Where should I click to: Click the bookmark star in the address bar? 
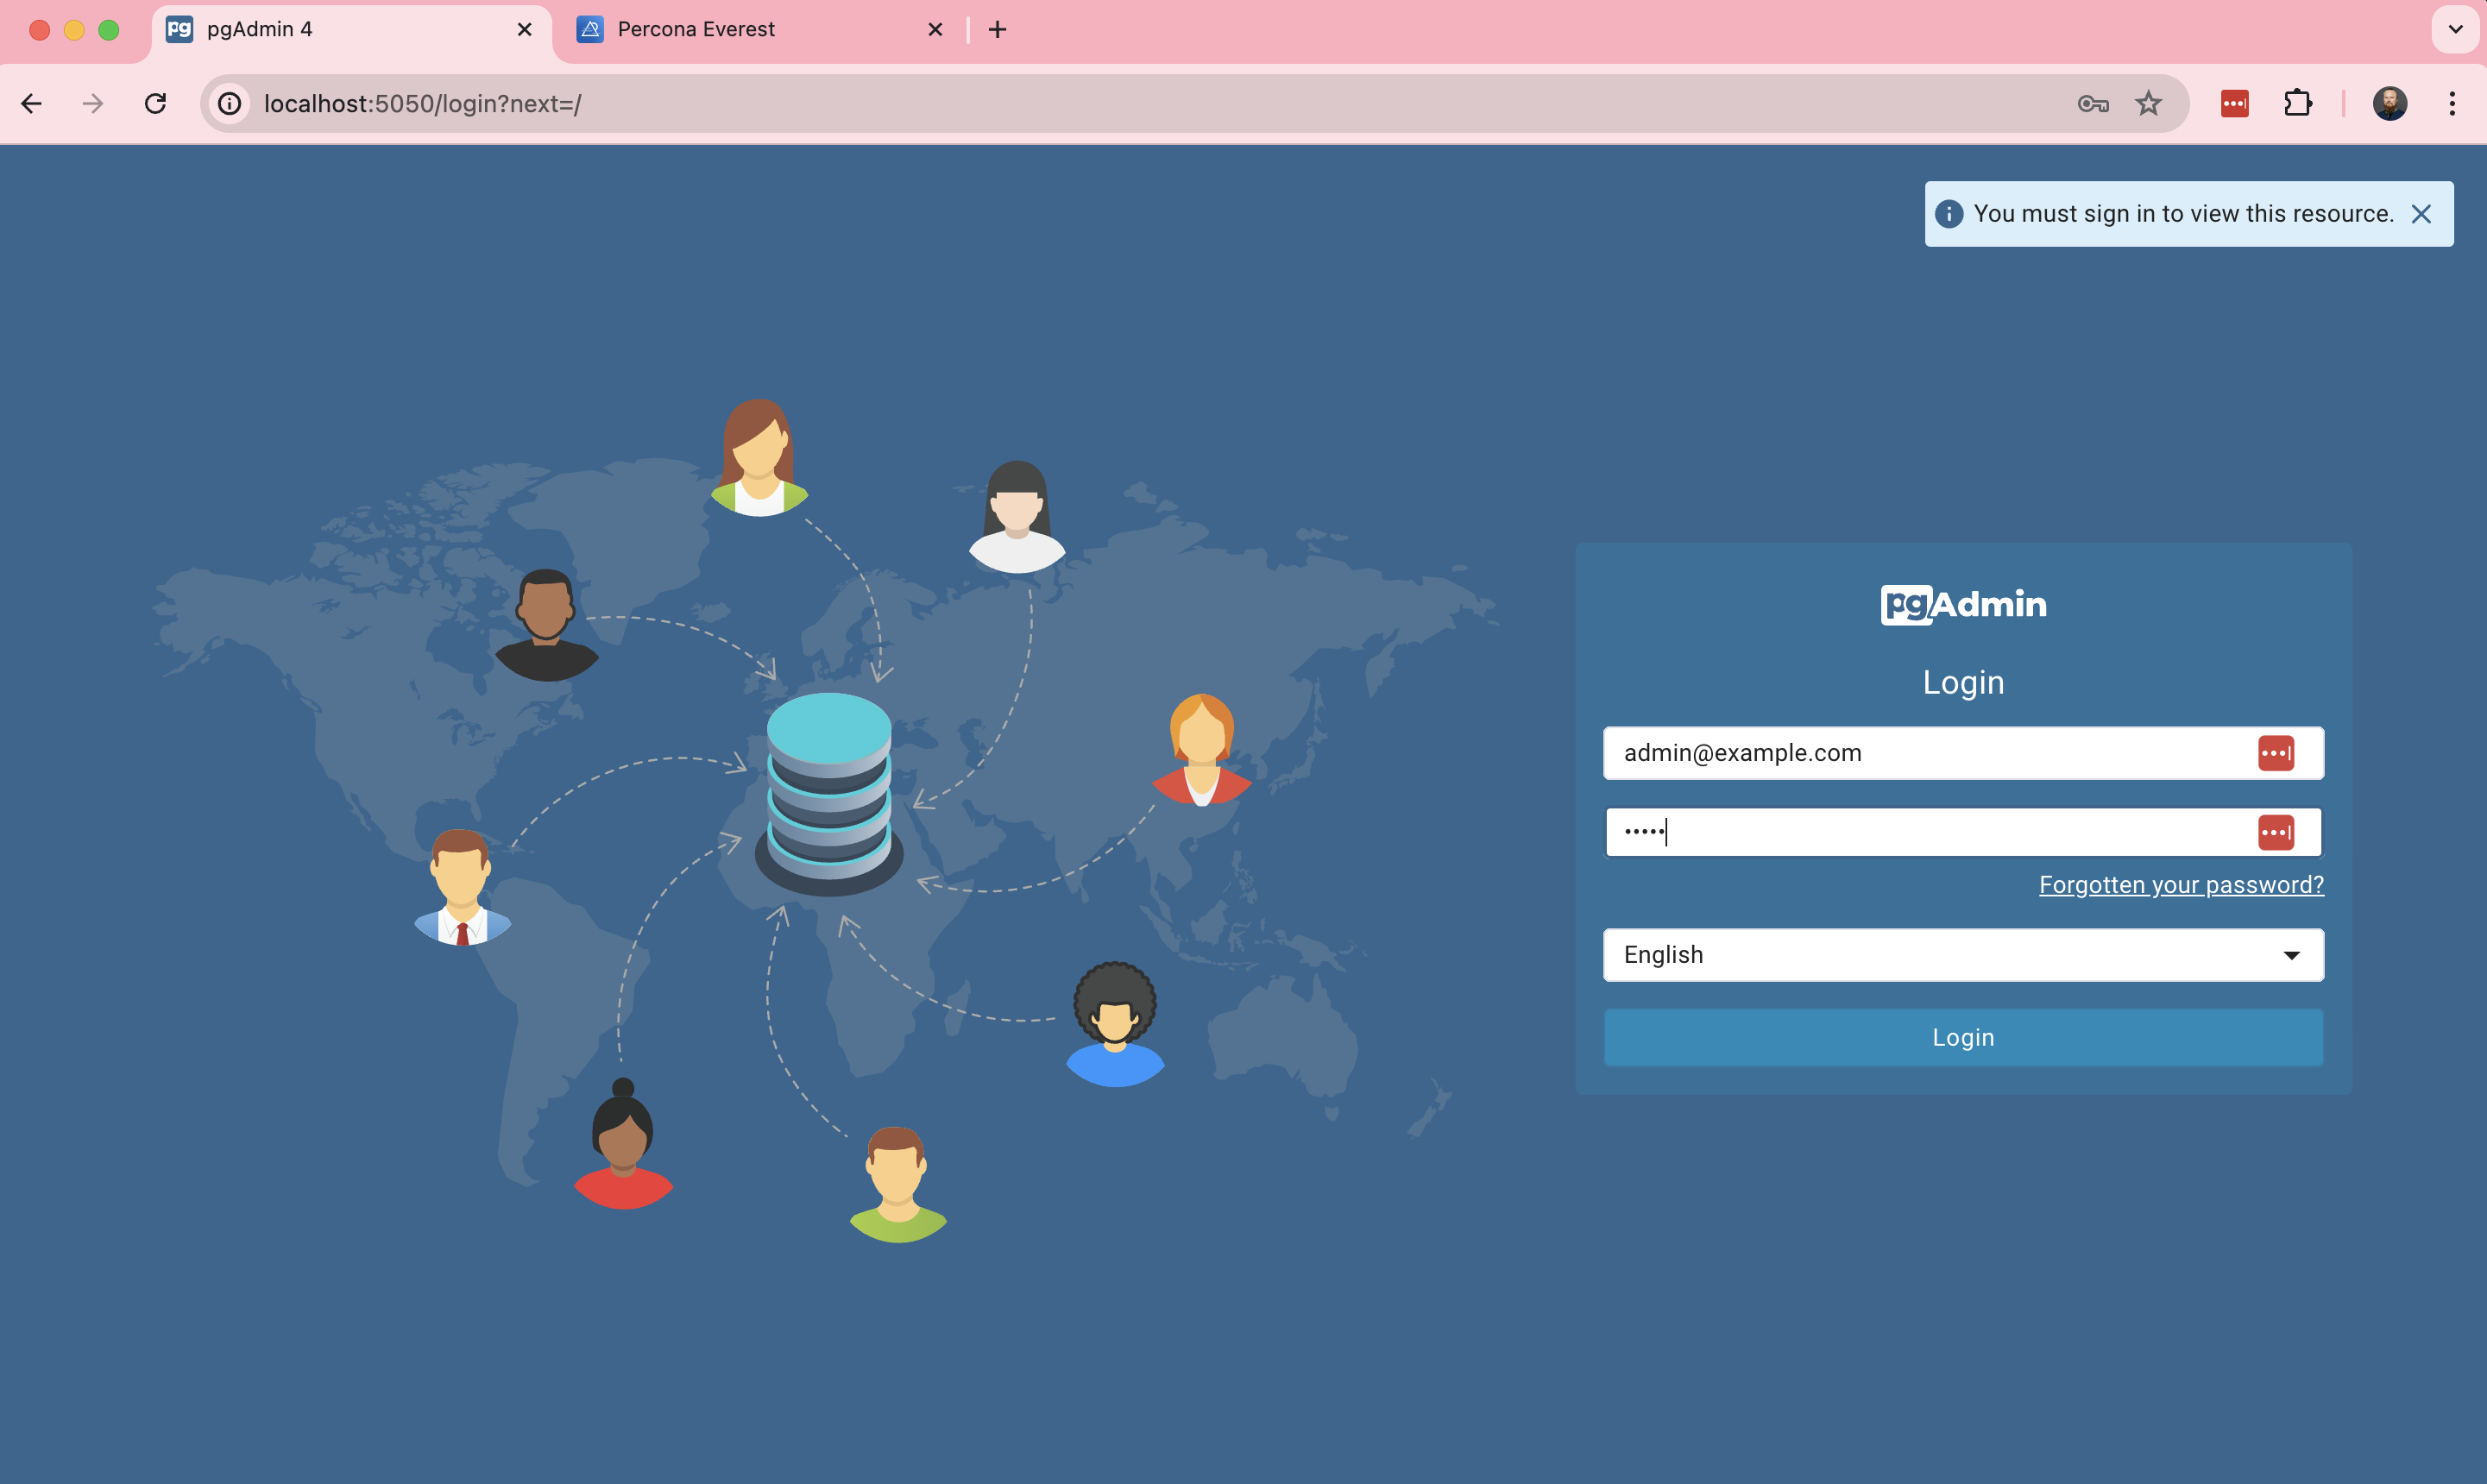click(2148, 103)
